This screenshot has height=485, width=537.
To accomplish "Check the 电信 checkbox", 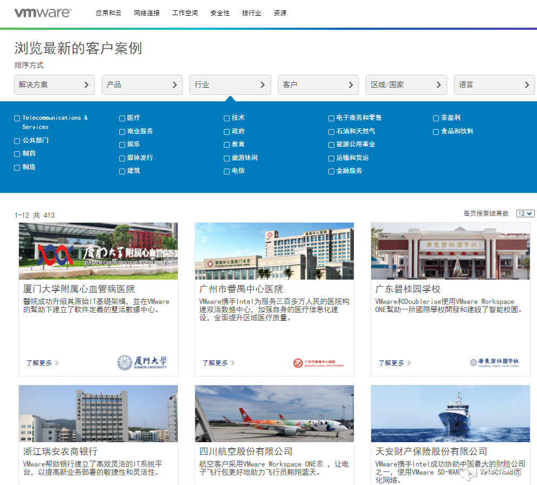I will (x=227, y=171).
